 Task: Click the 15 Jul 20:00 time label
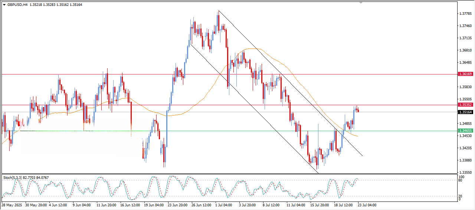[x=320, y=205]
